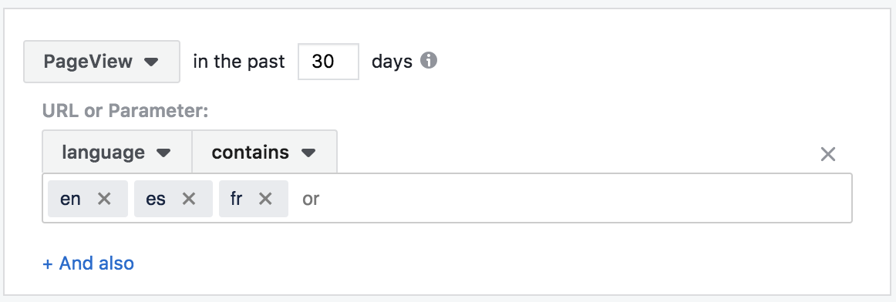This screenshot has height=302, width=896.
Task: Remove the 'fr' tag with its x
Action: click(x=265, y=199)
